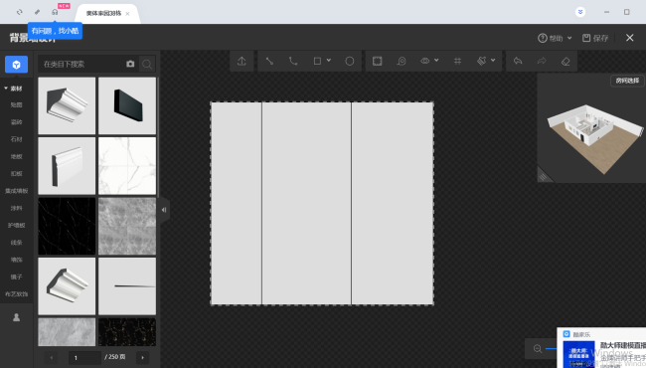646x368 pixels.
Task: Click the material brush tool icon
Action: 482,61
